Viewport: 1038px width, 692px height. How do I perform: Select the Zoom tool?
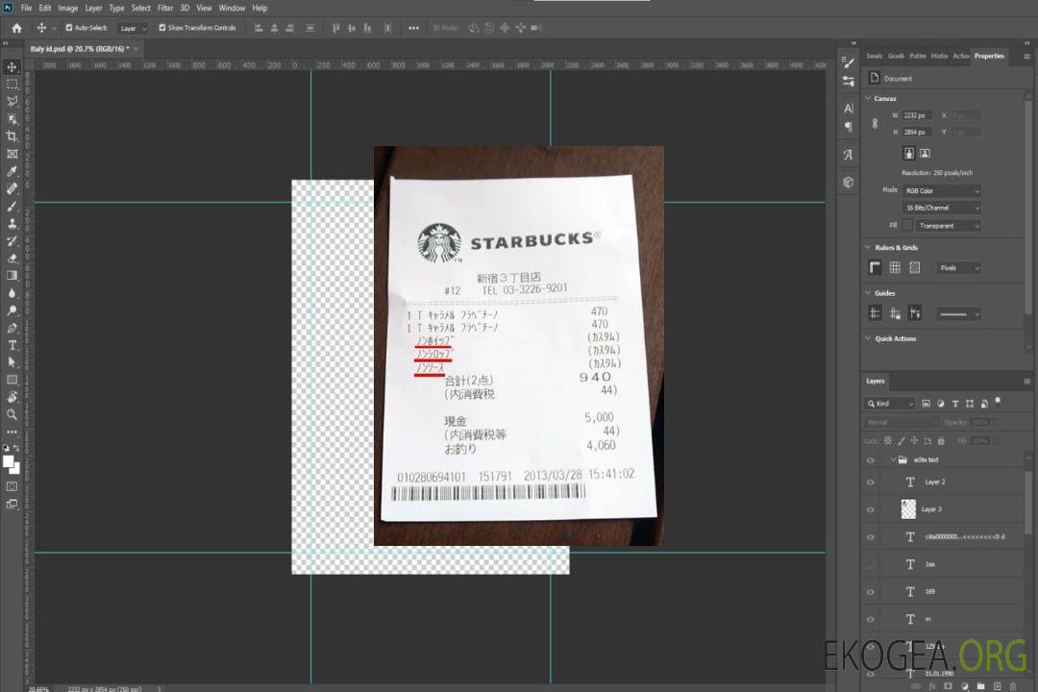(12, 414)
